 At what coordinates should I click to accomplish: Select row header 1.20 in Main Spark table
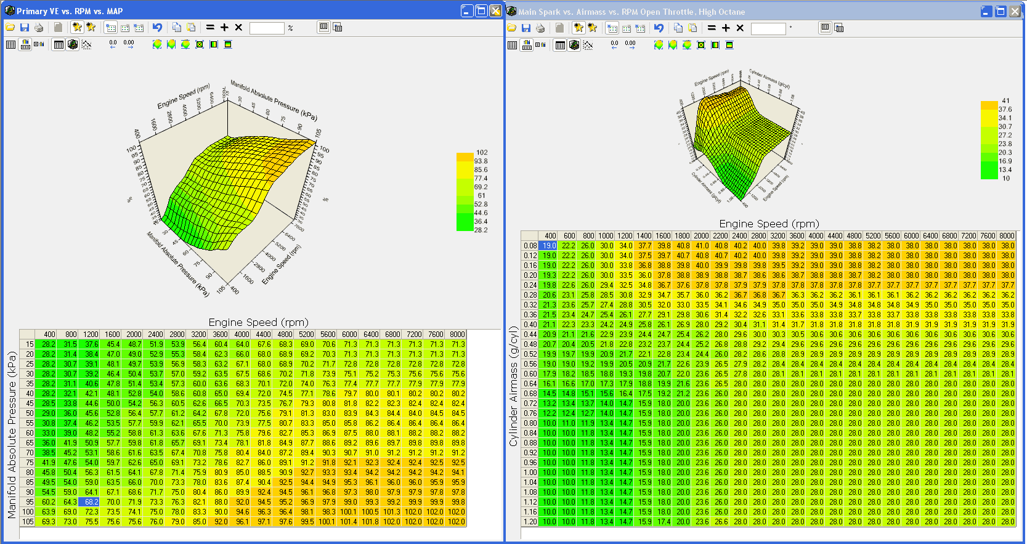coord(530,522)
